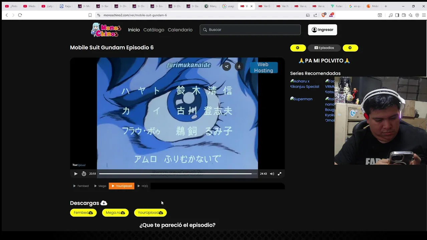Open the Brave playlist music note icon
The image size is (427, 240).
(x=391, y=15)
